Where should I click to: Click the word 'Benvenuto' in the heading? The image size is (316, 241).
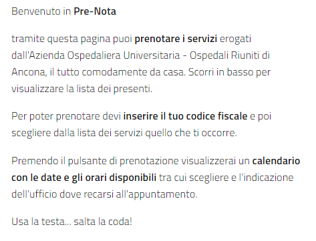(x=36, y=11)
